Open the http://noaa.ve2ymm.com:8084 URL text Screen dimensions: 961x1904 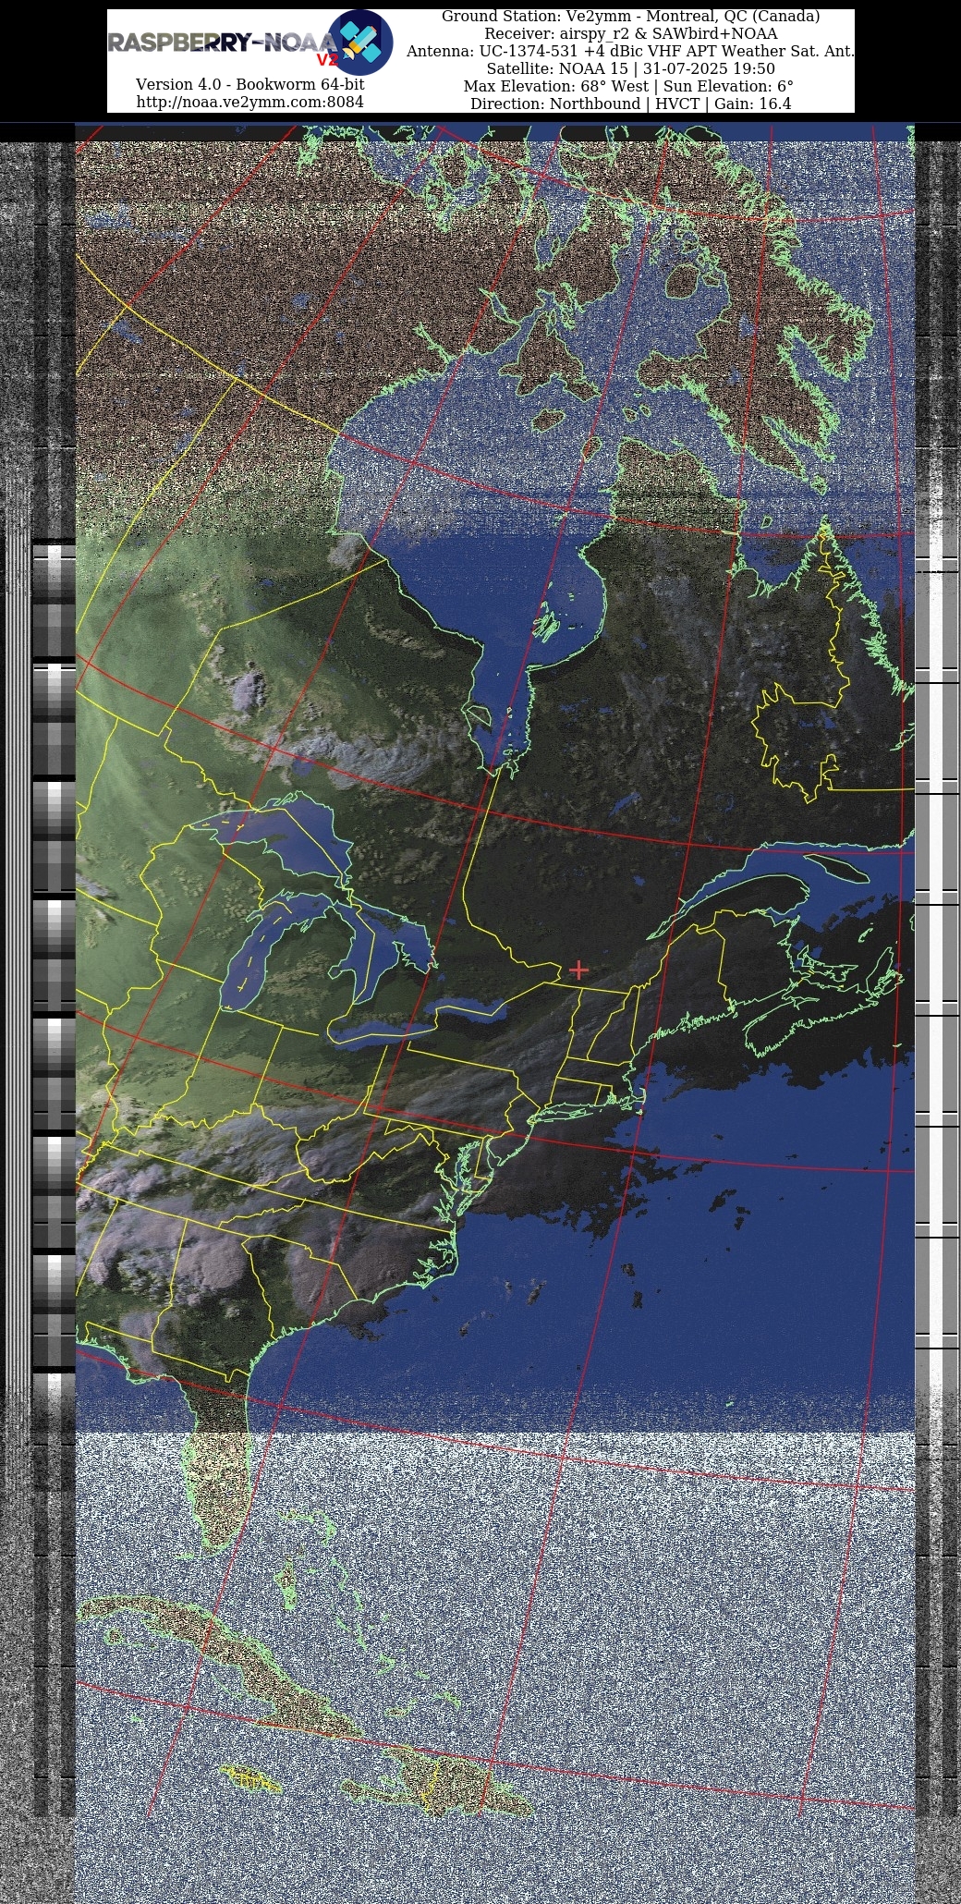pyautogui.click(x=249, y=102)
